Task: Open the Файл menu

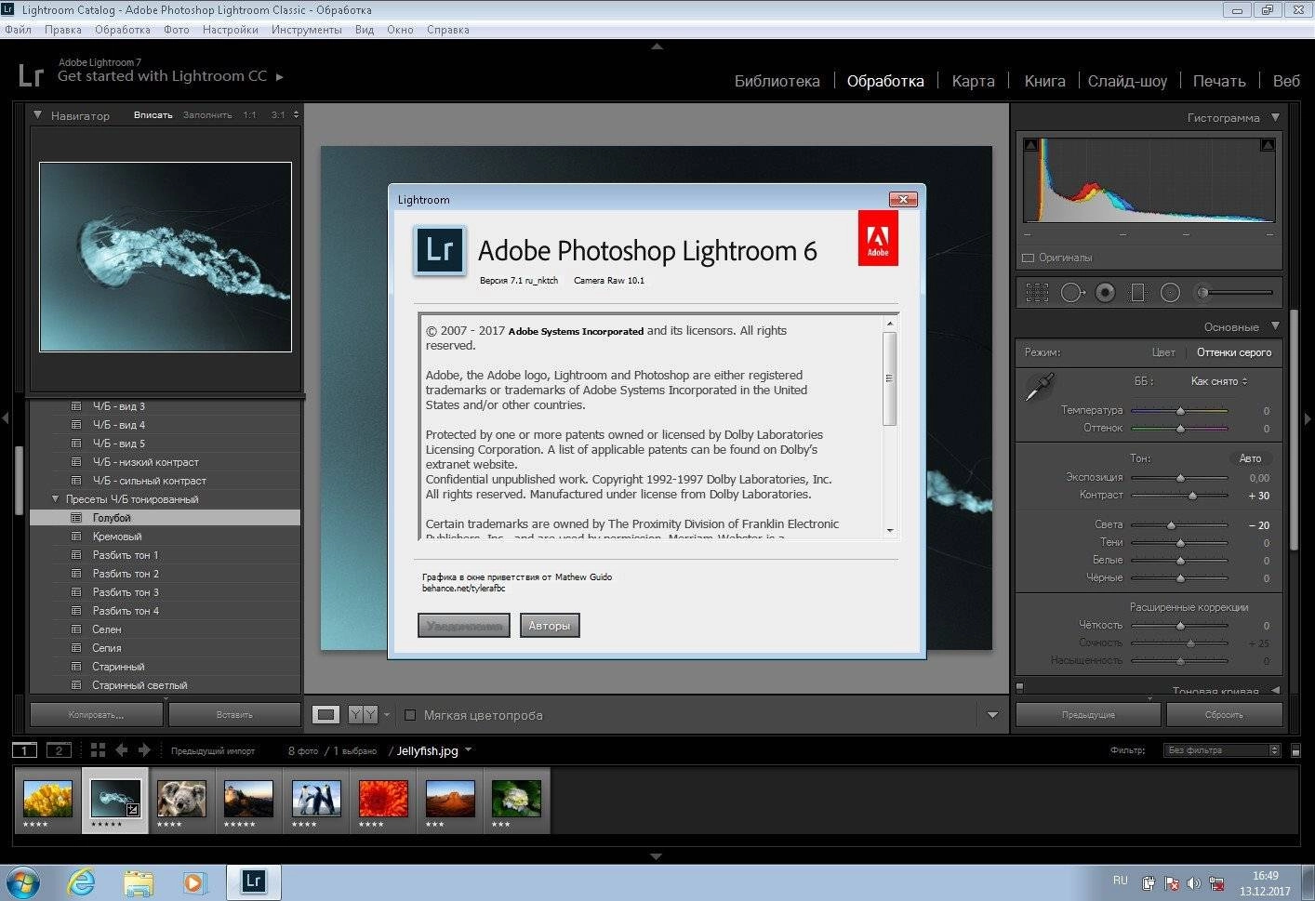Action: 18,30
